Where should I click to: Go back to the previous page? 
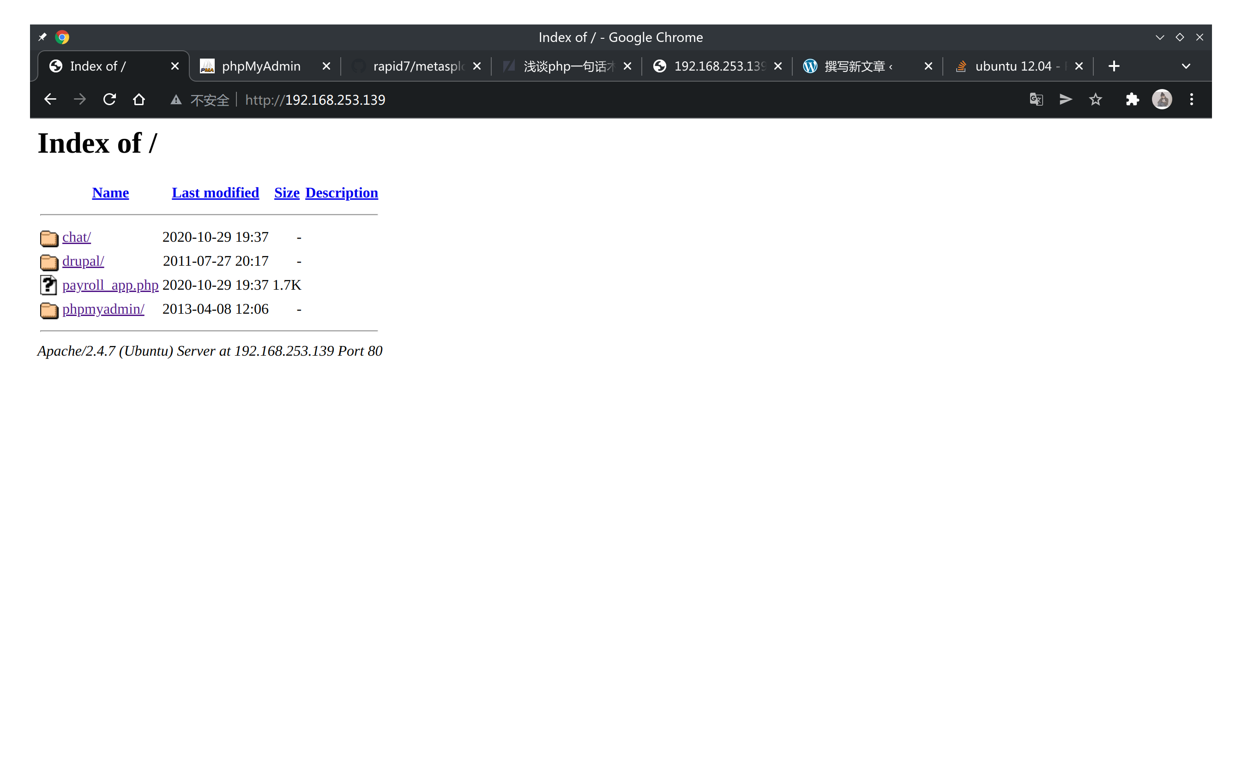pos(50,100)
